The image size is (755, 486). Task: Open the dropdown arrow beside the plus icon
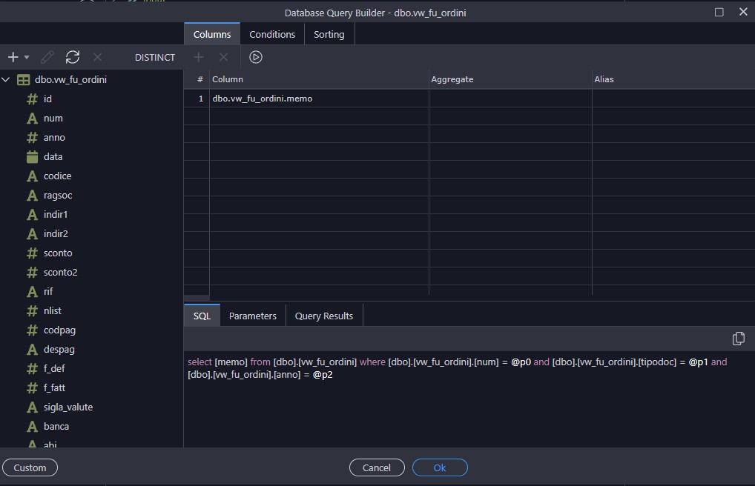27,57
